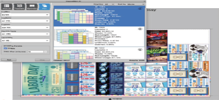The image size is (219, 100).
Task: Expand the Templates dropdown
Action: (x=25, y=41)
